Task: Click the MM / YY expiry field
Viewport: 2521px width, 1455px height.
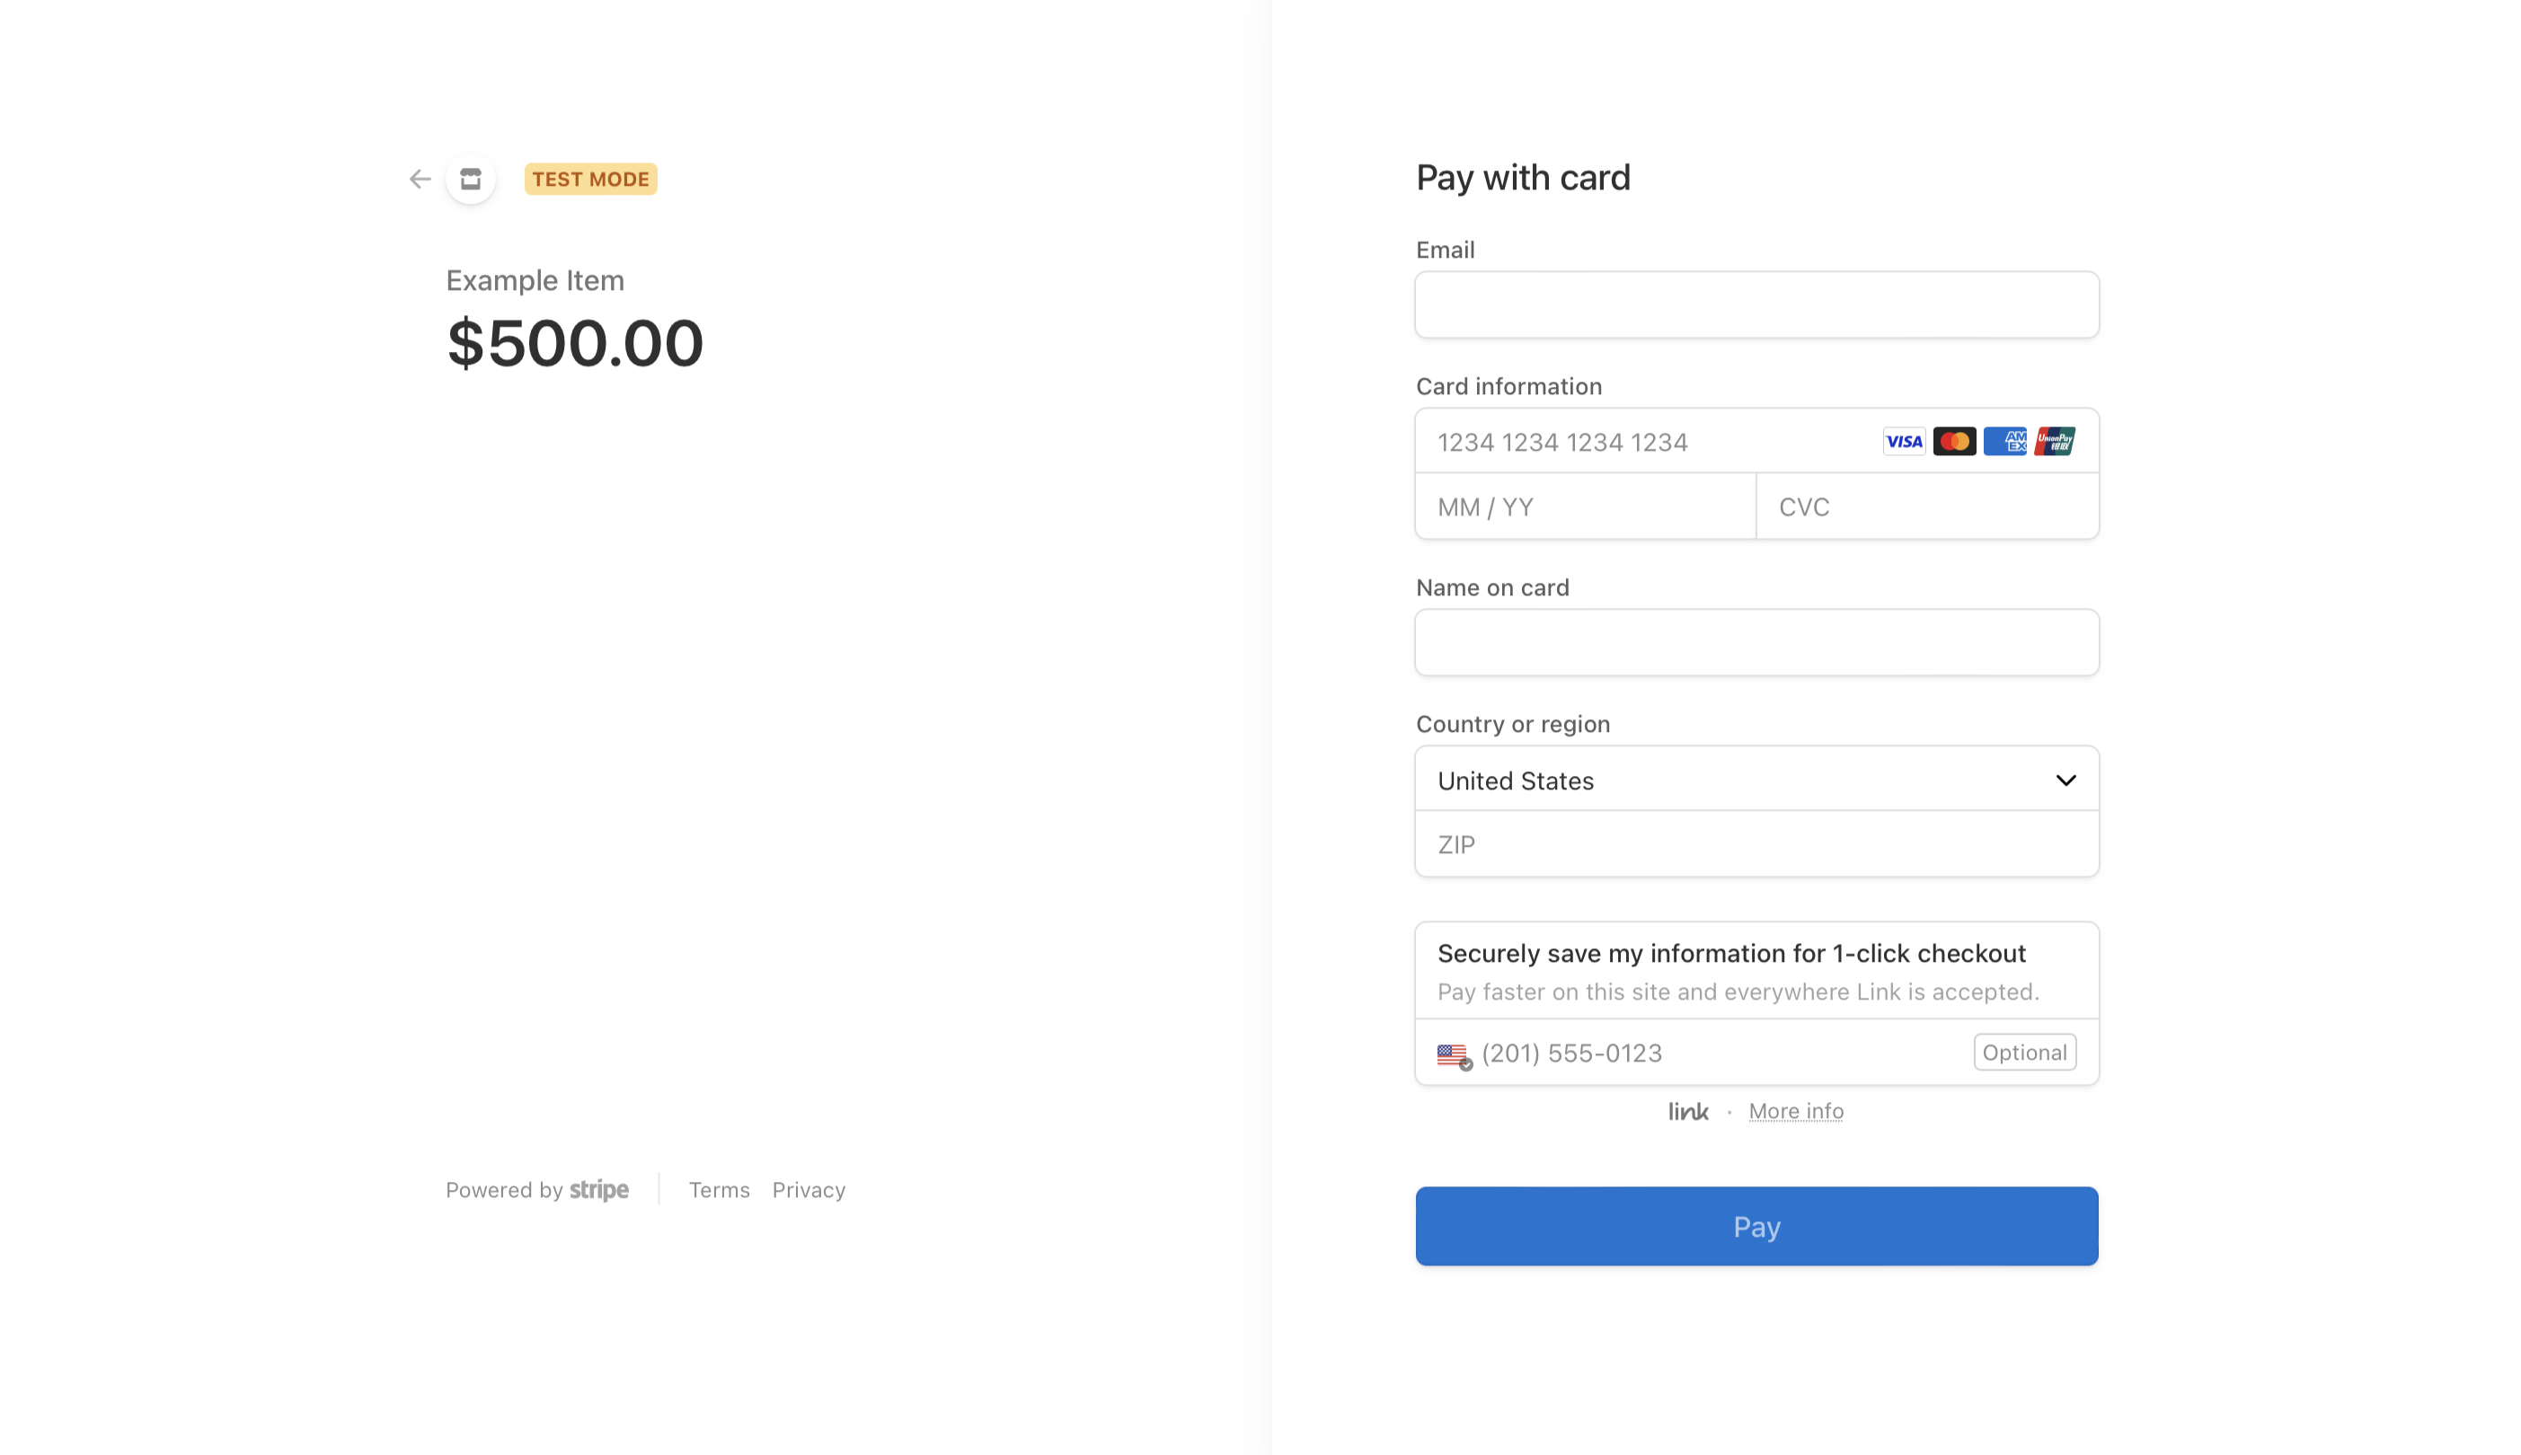Action: [1584, 507]
